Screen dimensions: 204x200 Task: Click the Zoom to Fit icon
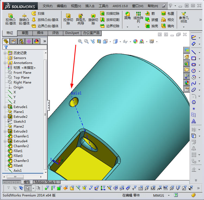[x=80, y=41]
